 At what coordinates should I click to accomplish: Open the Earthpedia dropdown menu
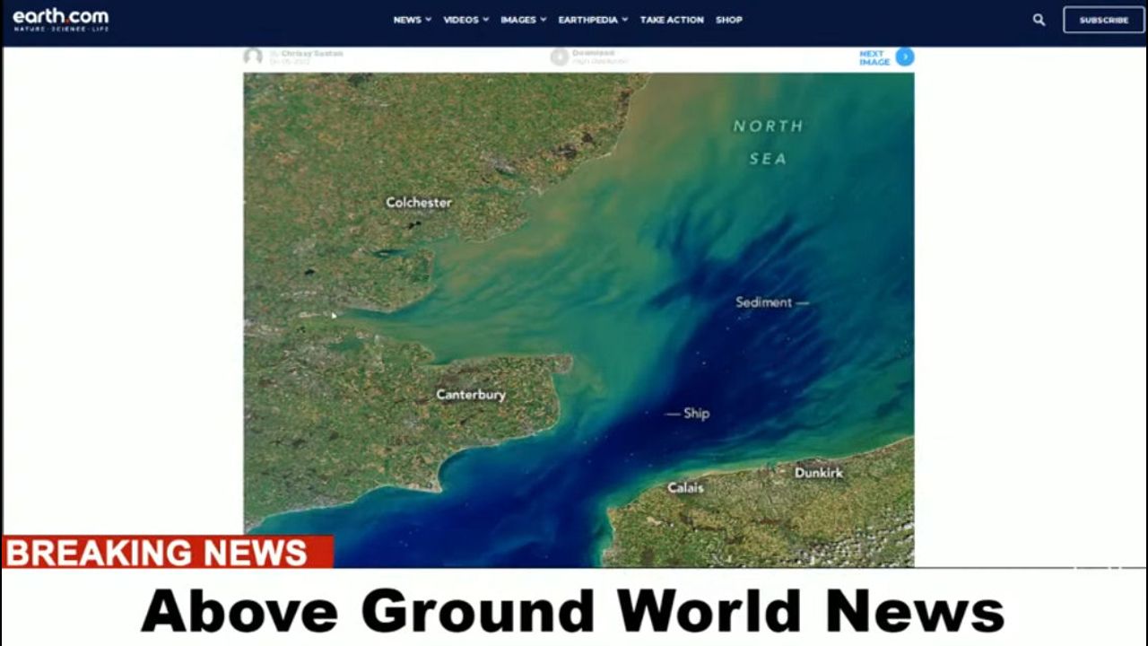click(x=592, y=20)
